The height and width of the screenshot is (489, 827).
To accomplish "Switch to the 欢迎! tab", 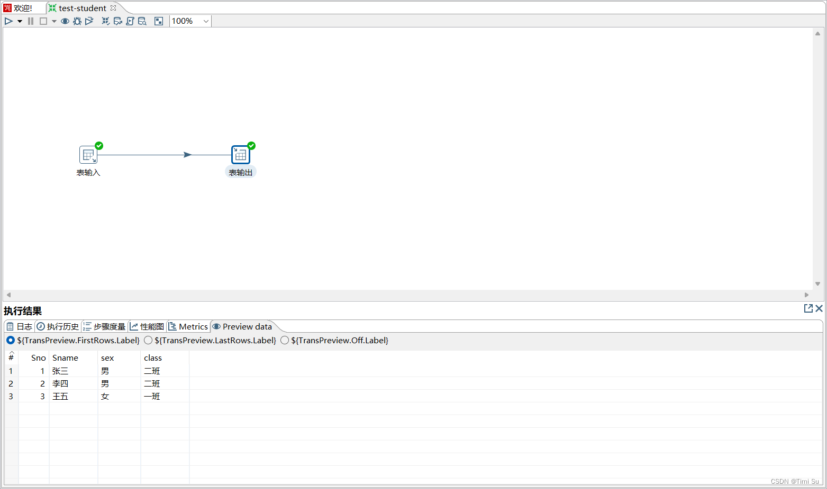I will pyautogui.click(x=21, y=8).
